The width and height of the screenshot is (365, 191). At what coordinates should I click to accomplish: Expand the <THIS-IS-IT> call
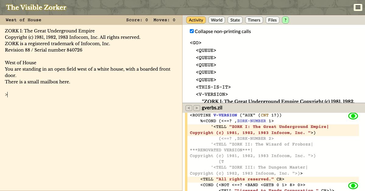tap(213, 87)
